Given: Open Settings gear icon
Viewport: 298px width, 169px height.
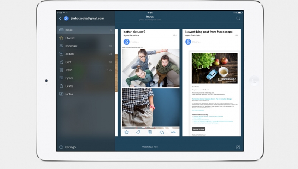Looking at the screenshot, I should click(x=61, y=147).
